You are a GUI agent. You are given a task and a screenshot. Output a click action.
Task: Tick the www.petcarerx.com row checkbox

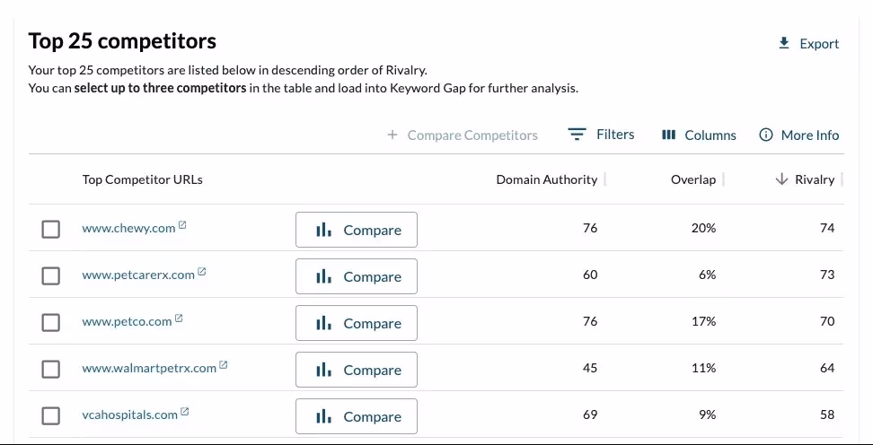point(51,275)
